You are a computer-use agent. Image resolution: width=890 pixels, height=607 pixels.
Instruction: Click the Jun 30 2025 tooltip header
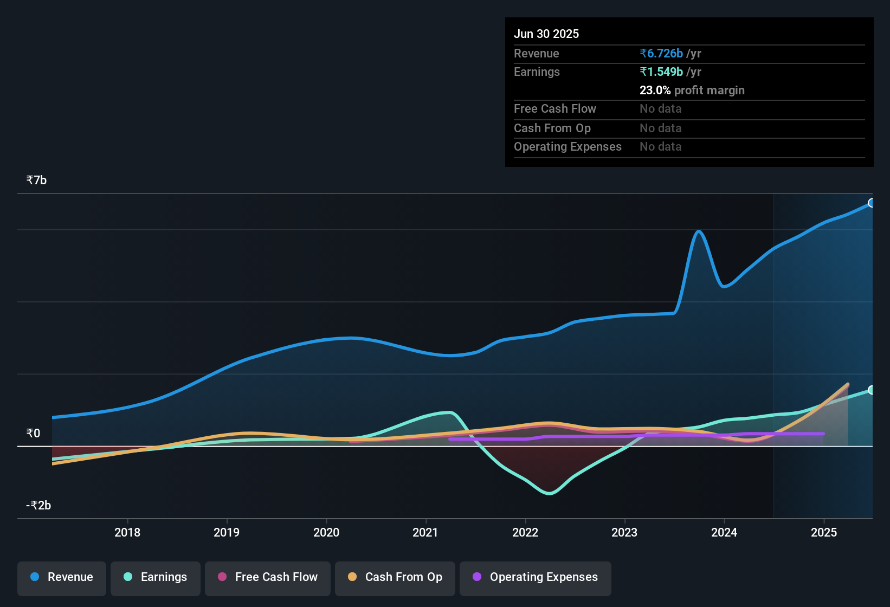546,34
